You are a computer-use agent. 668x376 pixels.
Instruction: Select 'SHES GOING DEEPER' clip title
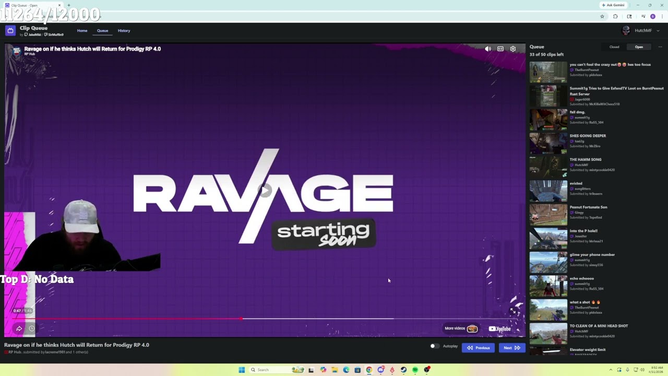point(588,136)
